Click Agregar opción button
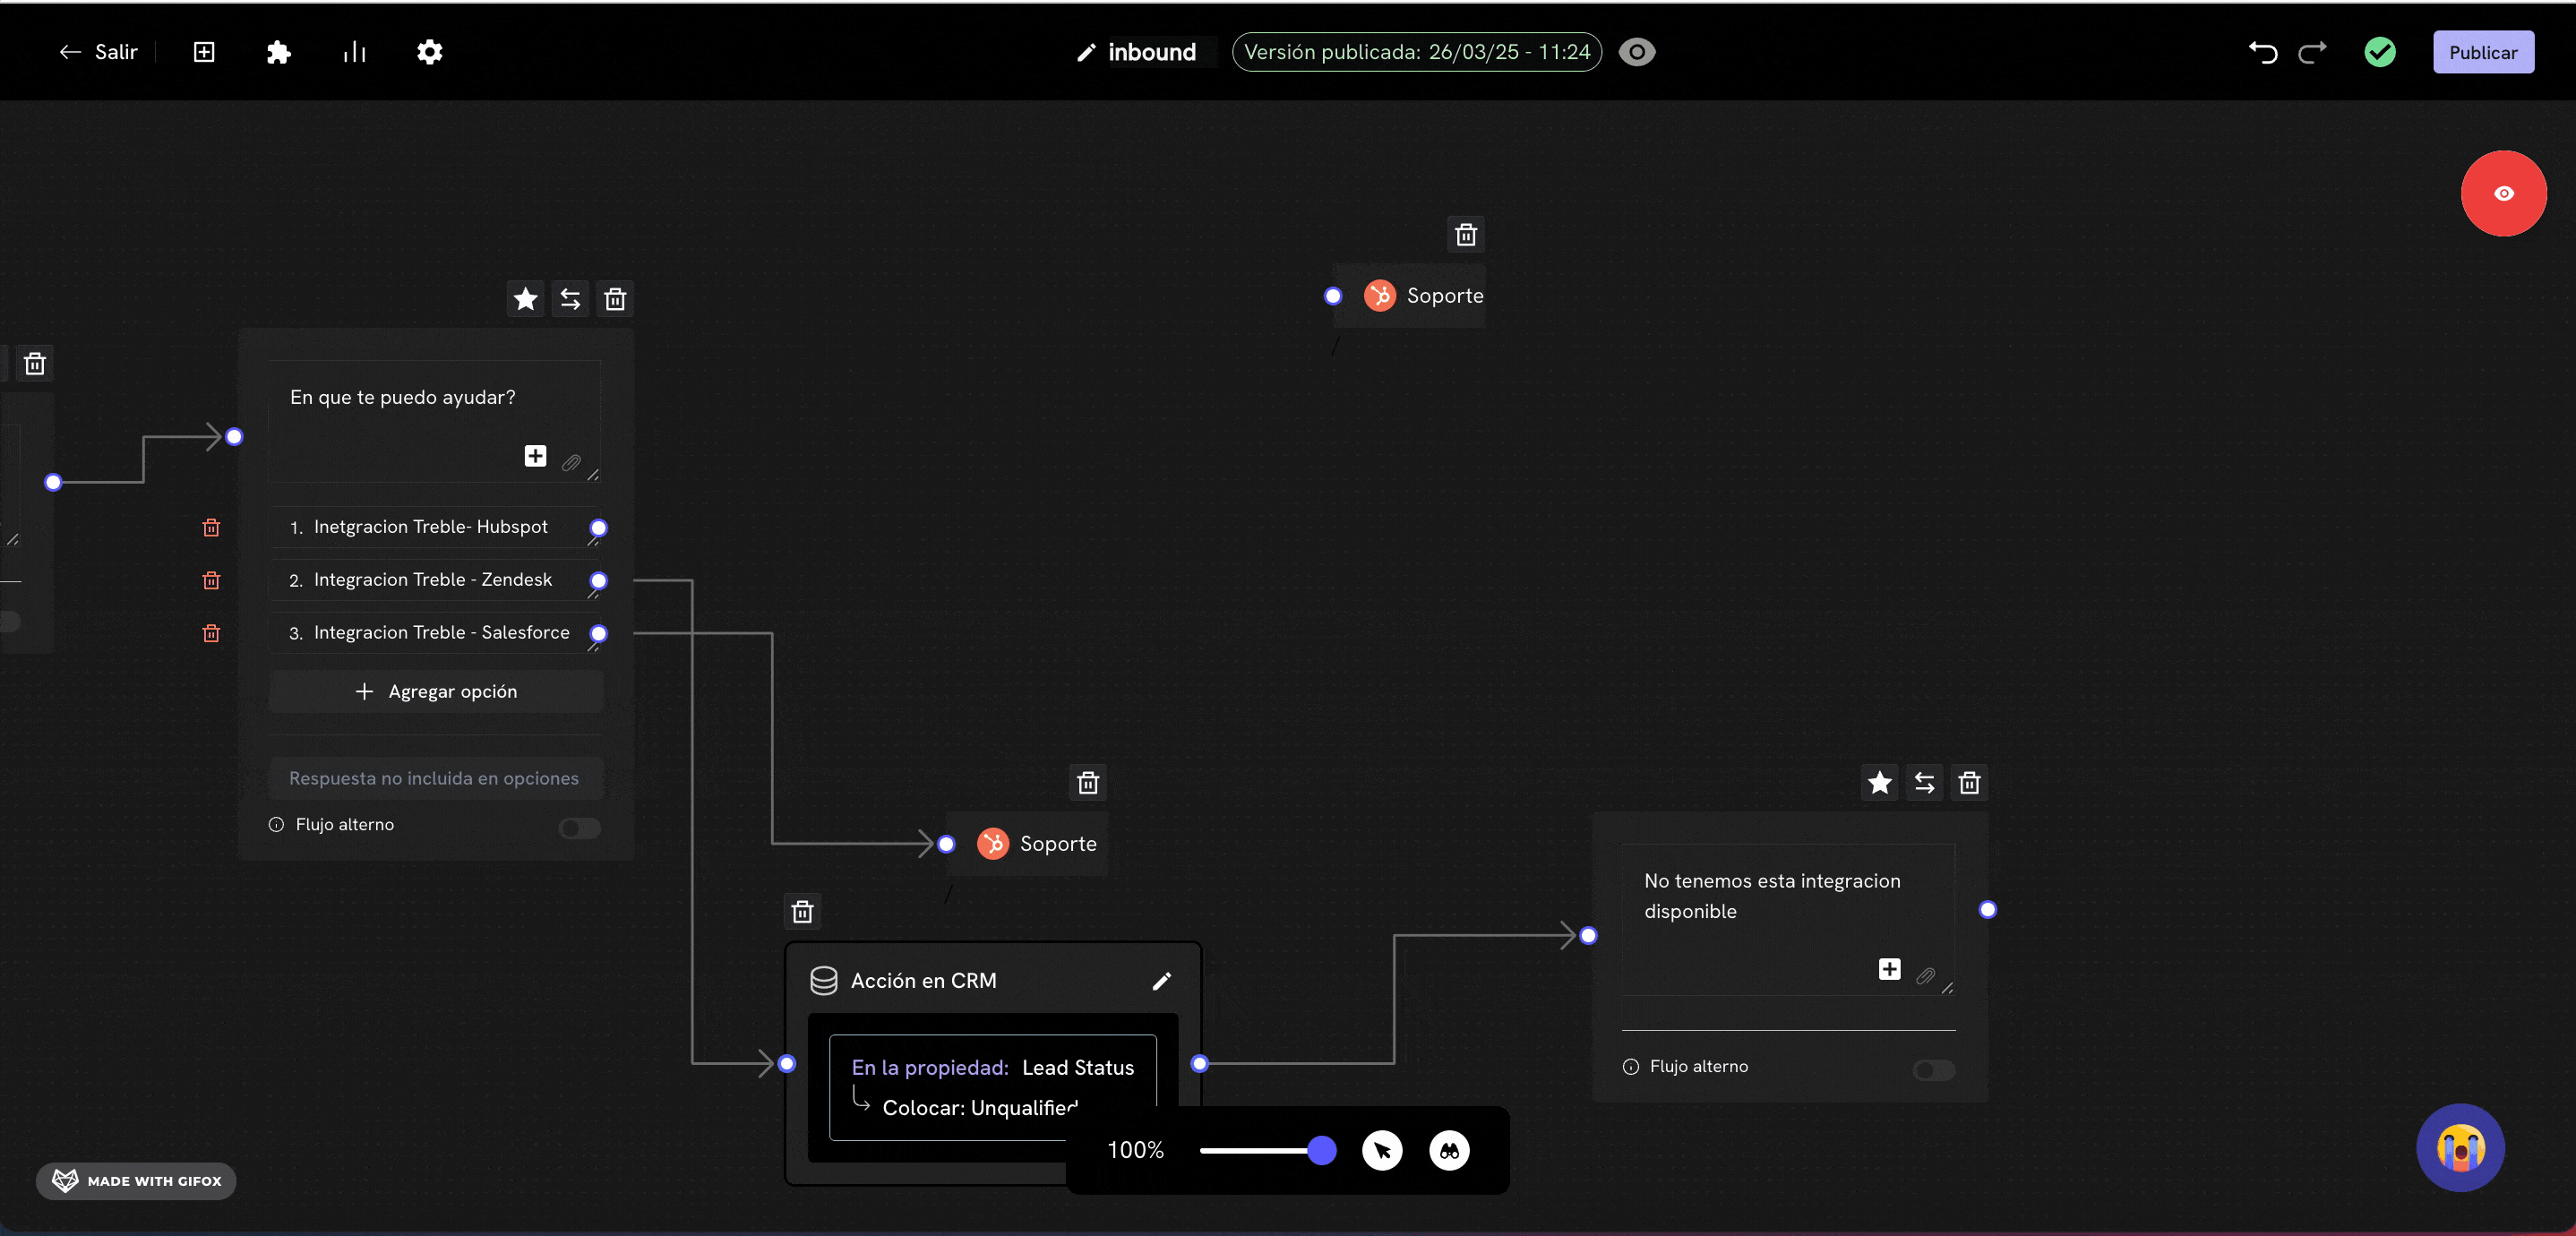 coord(436,691)
